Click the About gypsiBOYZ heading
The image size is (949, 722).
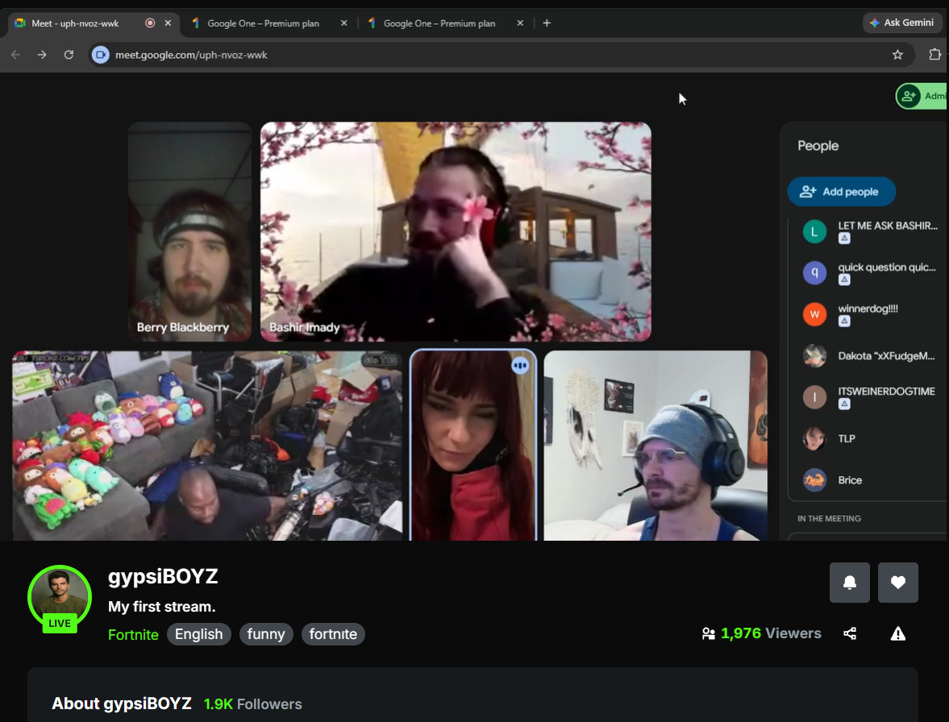[122, 703]
